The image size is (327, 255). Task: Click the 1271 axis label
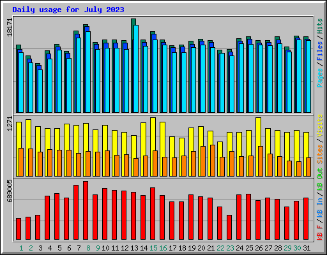[10, 124]
